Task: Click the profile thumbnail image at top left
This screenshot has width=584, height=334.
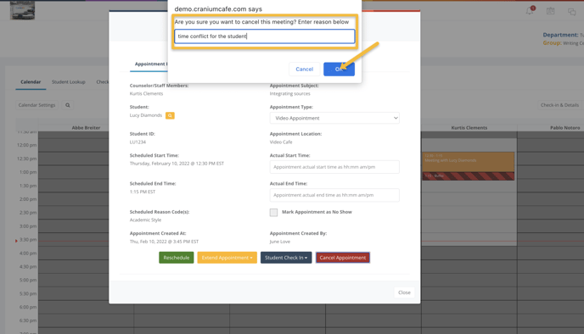Action: (22, 10)
